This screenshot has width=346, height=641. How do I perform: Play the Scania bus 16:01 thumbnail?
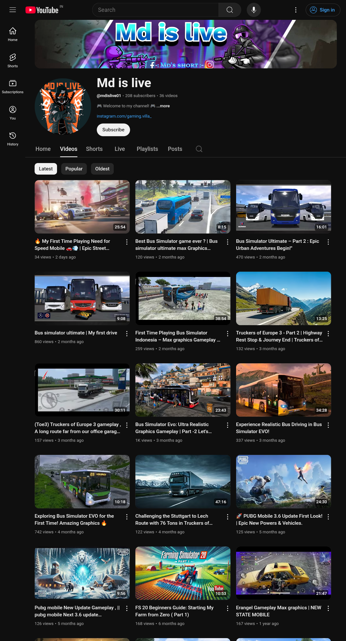click(284, 207)
